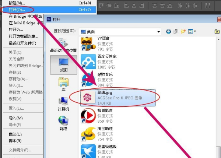Select 桌面 in the places bar
Image resolution: width=221 pixels, height=158 pixels.
click(x=64, y=65)
